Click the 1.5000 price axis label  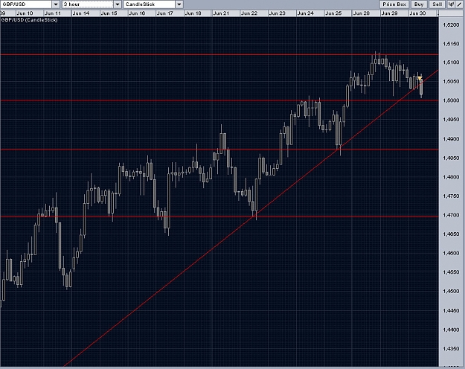[451, 100]
